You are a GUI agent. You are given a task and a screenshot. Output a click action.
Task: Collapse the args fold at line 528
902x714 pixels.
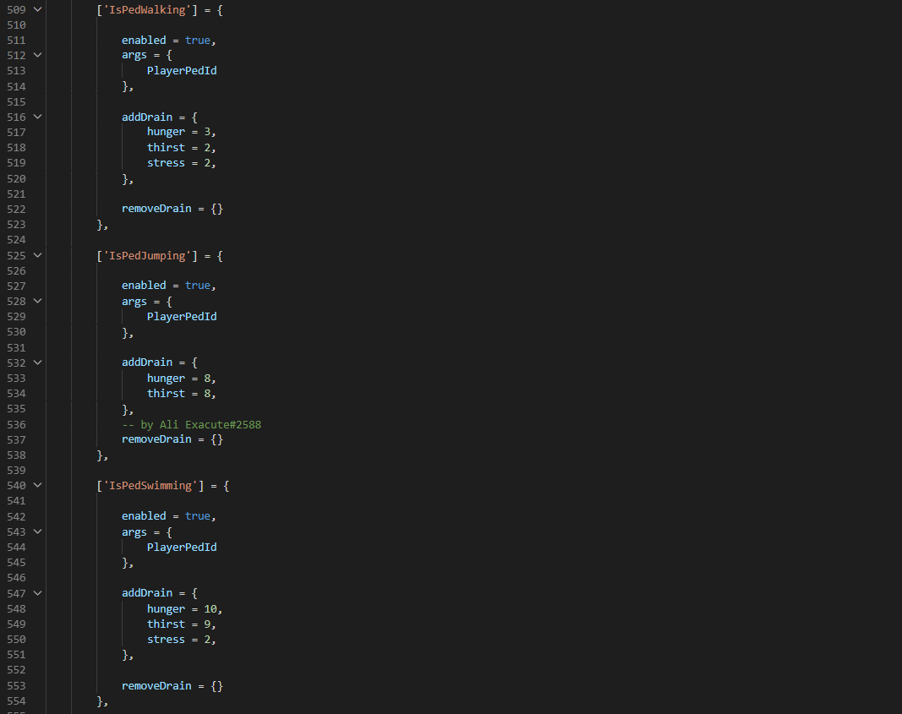point(37,302)
